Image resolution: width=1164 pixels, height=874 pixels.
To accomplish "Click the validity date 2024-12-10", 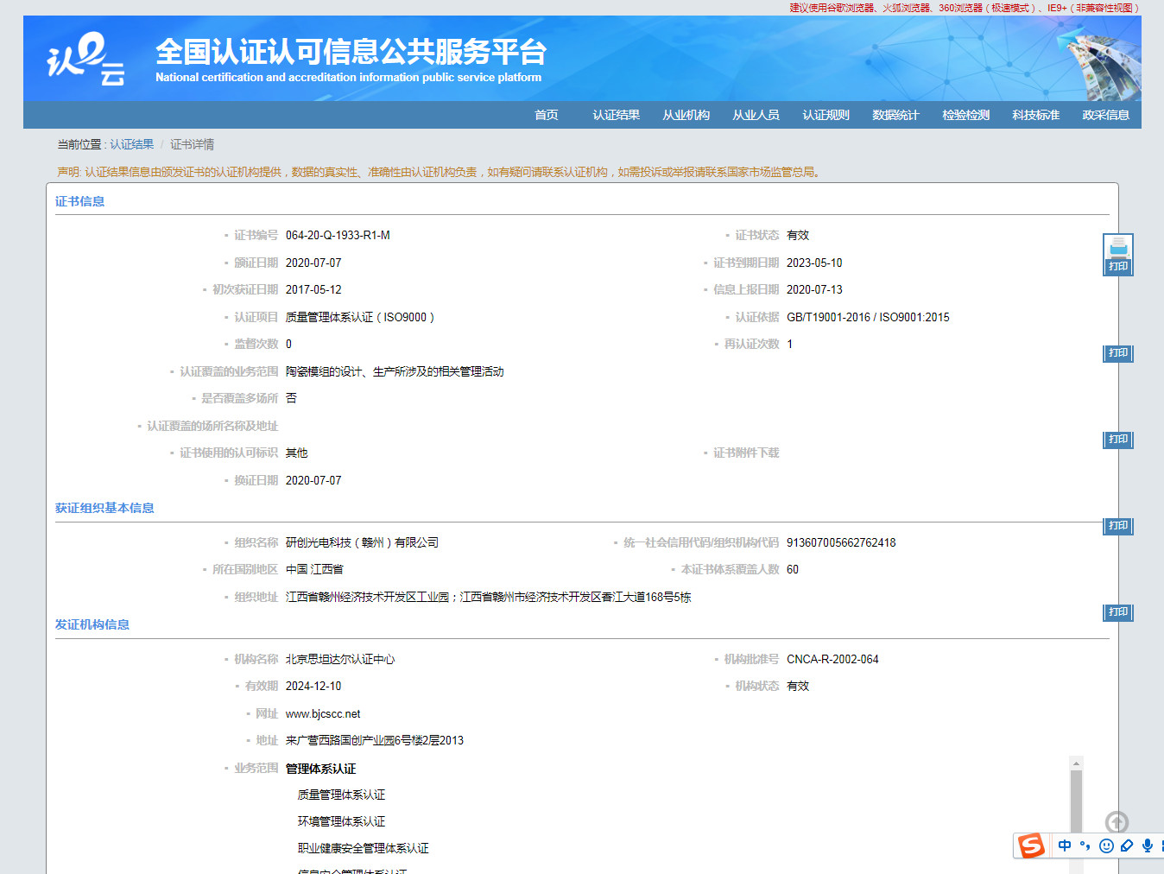I will point(313,686).
